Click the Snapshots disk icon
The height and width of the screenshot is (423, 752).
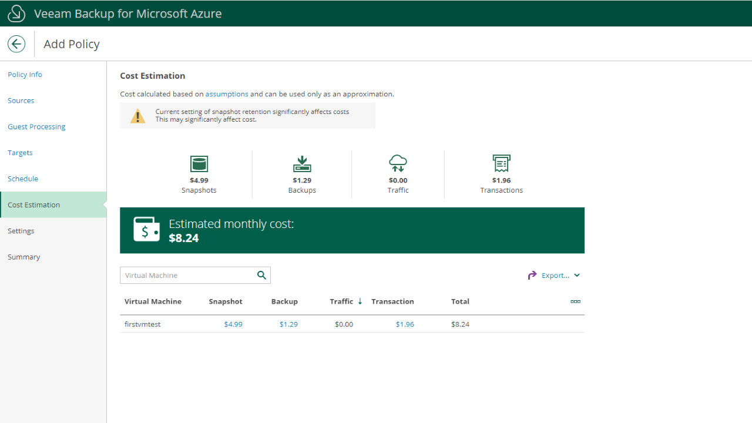click(199, 164)
